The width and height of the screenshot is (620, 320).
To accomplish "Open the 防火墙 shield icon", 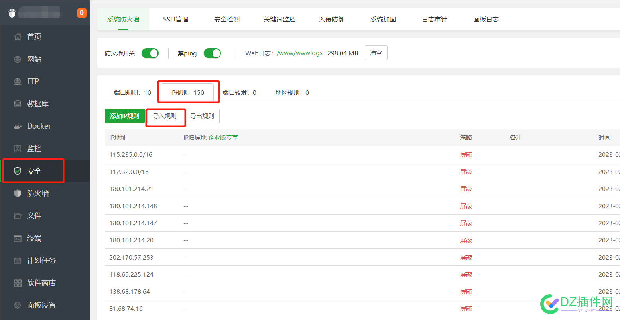I will [18, 193].
